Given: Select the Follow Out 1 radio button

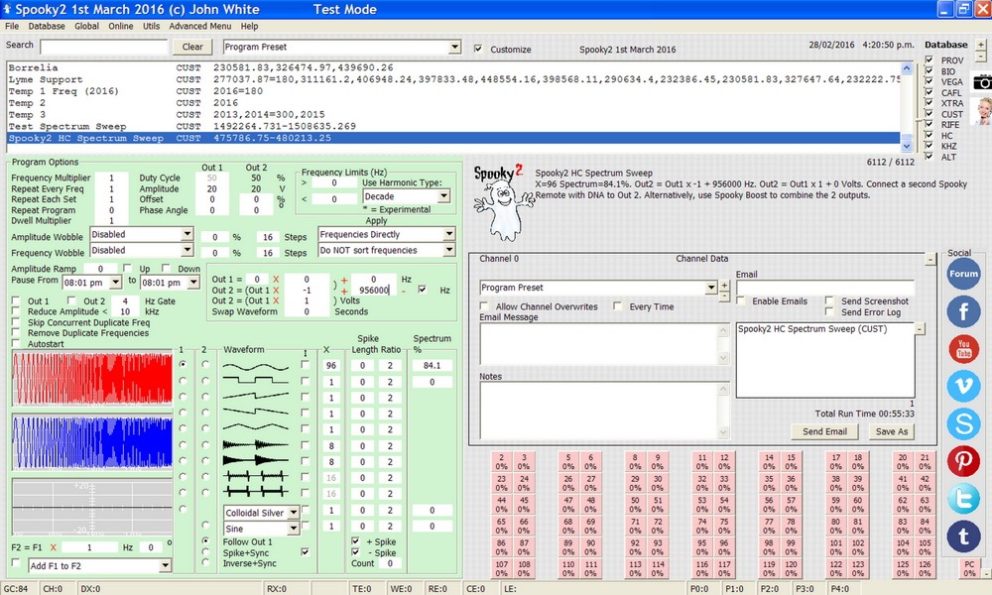Looking at the screenshot, I should (x=205, y=541).
